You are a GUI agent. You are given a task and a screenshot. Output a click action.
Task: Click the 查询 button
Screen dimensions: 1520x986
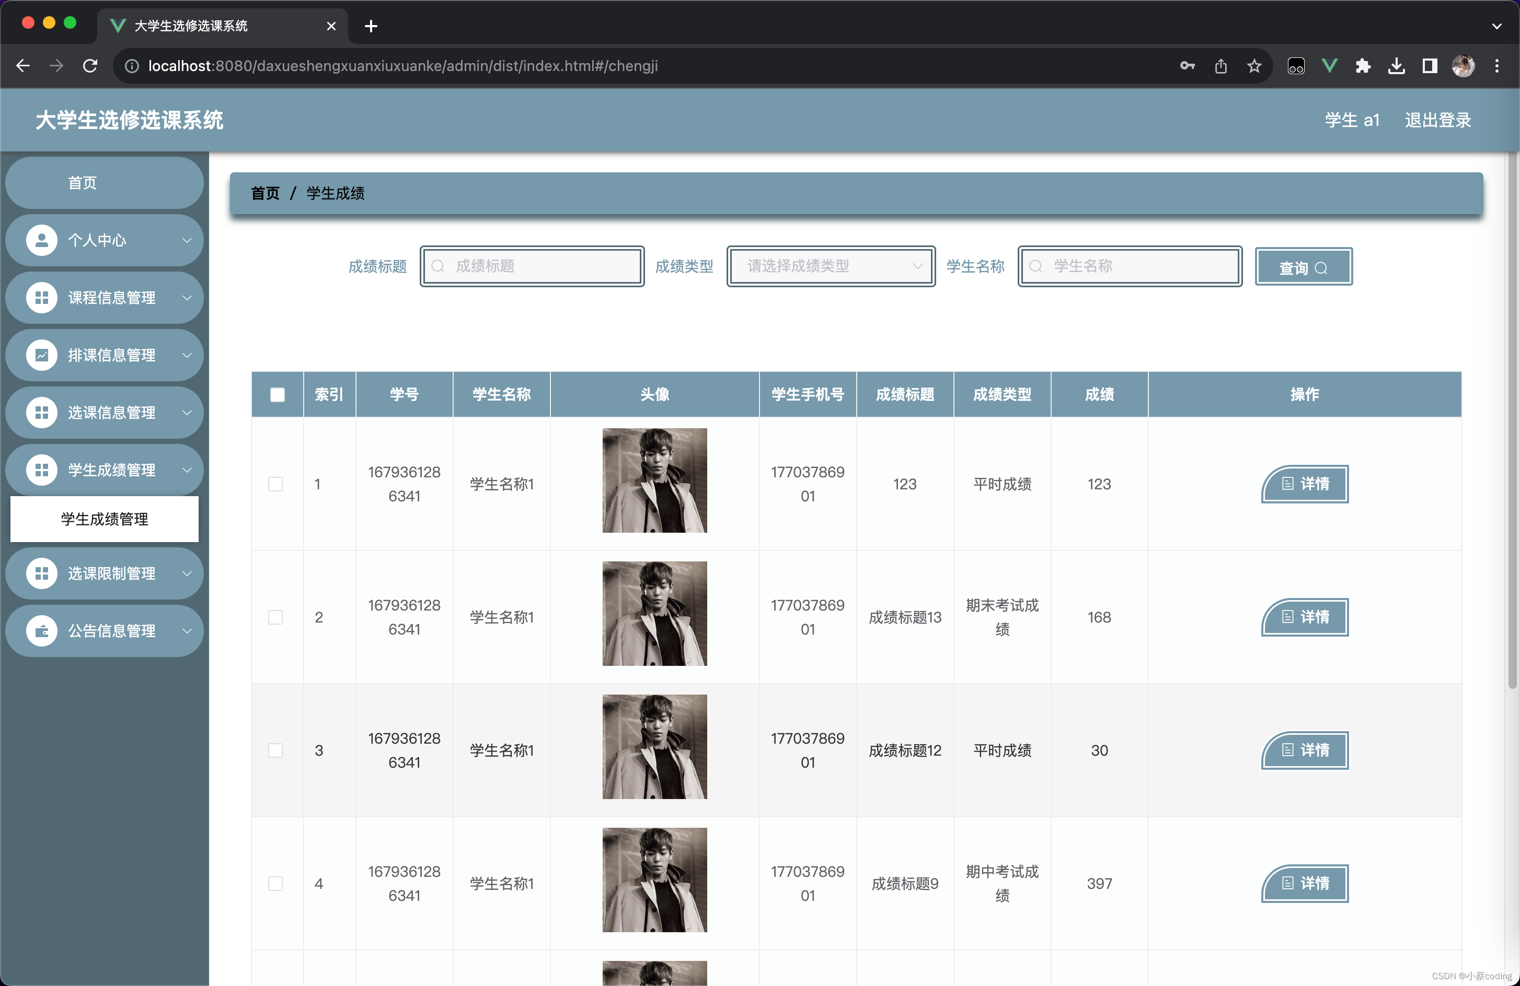(1303, 267)
